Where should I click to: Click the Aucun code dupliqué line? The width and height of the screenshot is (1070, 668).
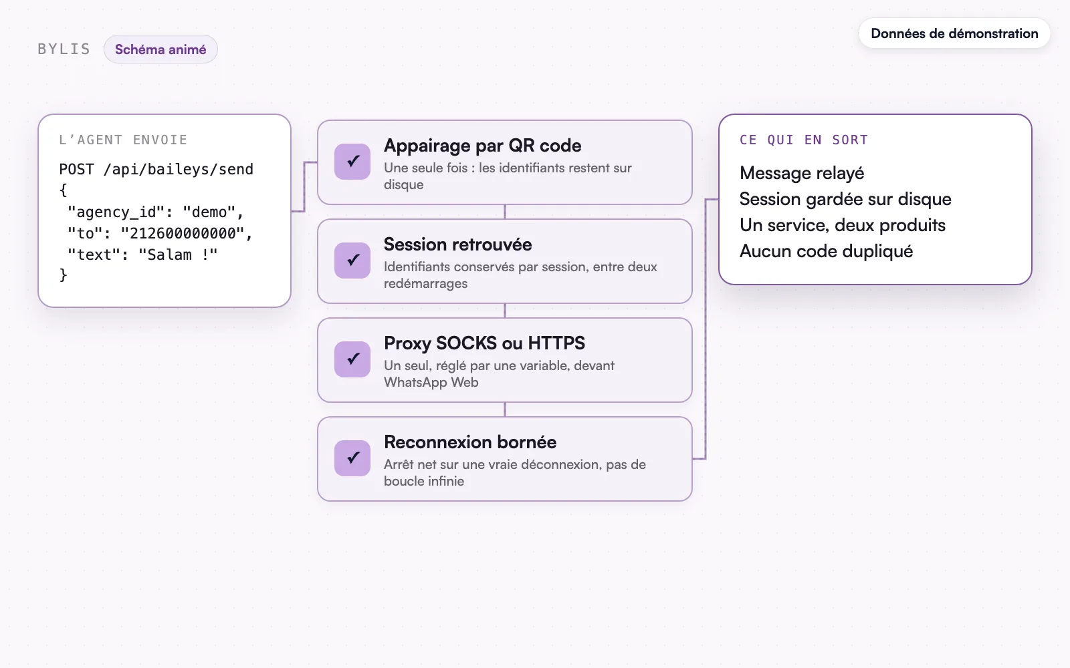click(x=827, y=251)
